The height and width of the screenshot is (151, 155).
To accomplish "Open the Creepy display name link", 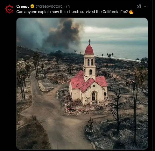I will (x=23, y=6).
